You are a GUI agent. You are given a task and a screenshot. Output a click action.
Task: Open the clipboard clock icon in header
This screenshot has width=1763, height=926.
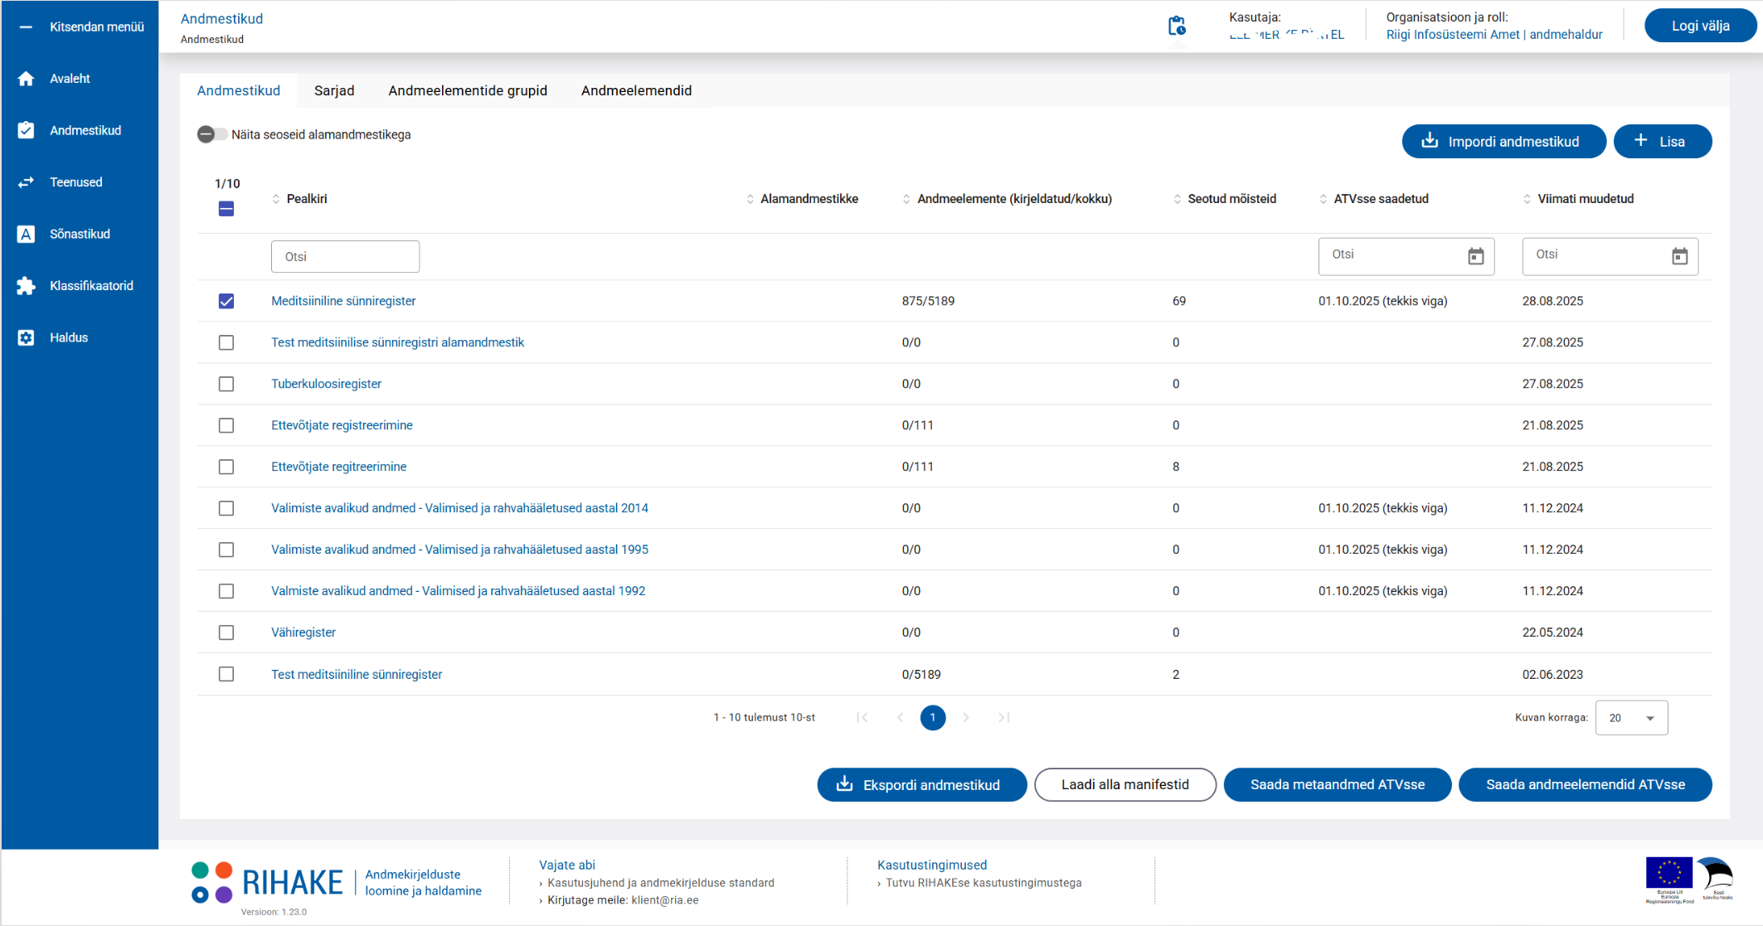[1177, 27]
